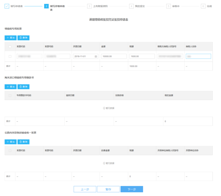Click step 2 number icon in progress bar

[46, 6]
